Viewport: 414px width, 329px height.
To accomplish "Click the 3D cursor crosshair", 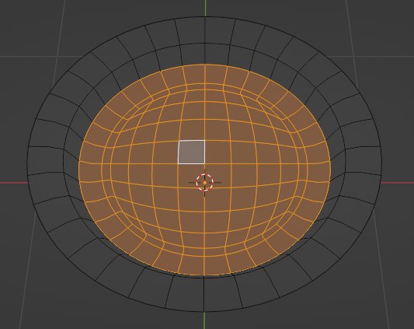I will [204, 183].
